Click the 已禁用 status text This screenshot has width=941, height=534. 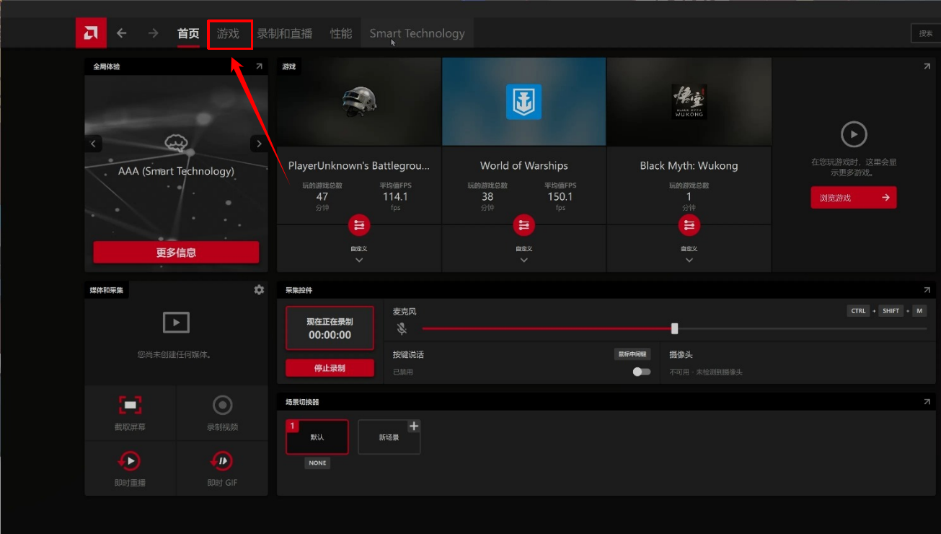click(403, 372)
